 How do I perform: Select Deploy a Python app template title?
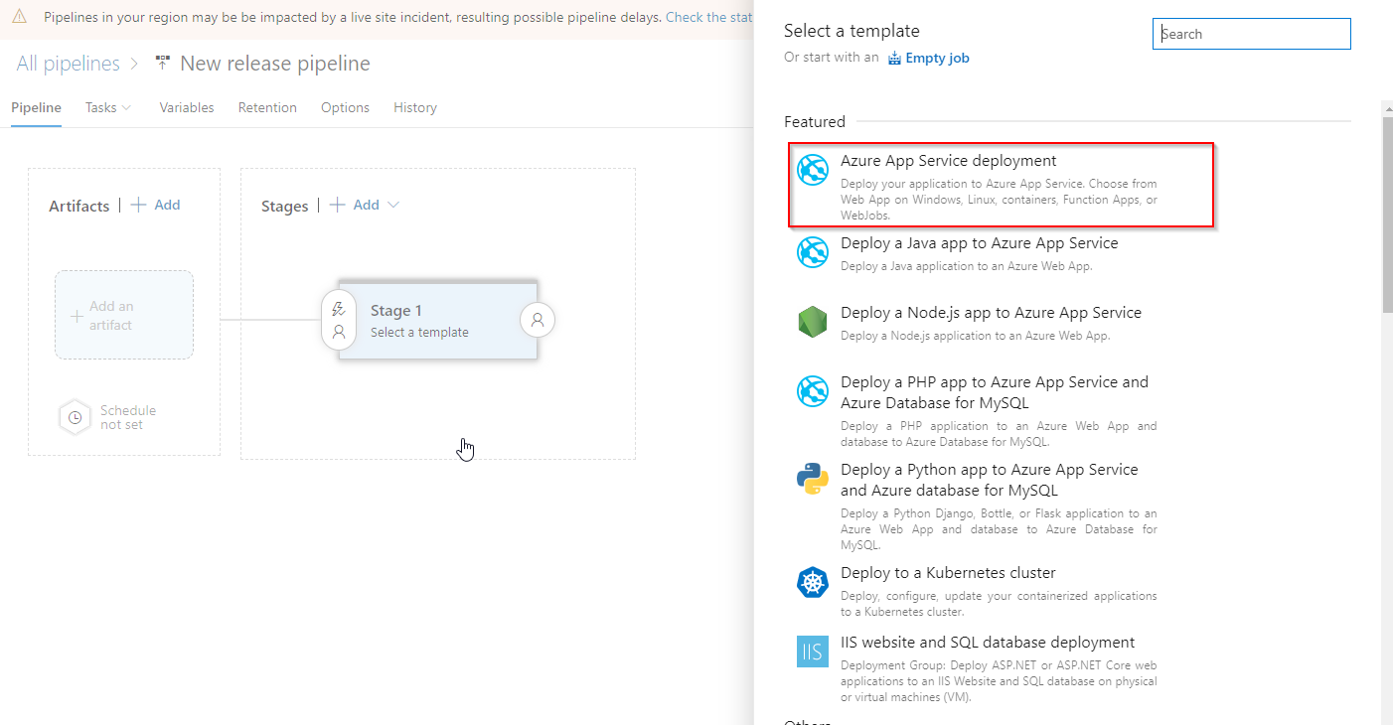coord(990,480)
